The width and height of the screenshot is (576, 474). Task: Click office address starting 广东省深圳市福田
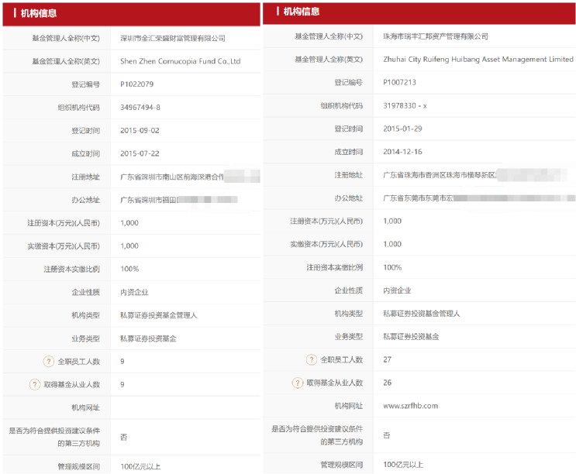(149, 200)
